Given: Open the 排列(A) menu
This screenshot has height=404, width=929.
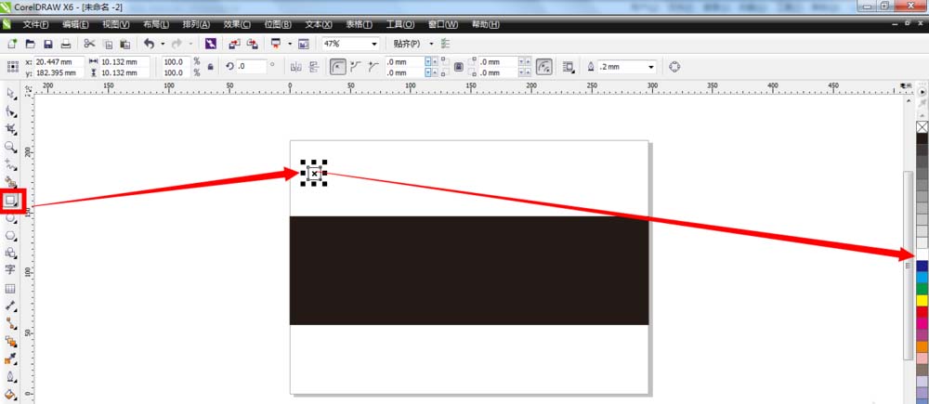Looking at the screenshot, I should click(196, 25).
